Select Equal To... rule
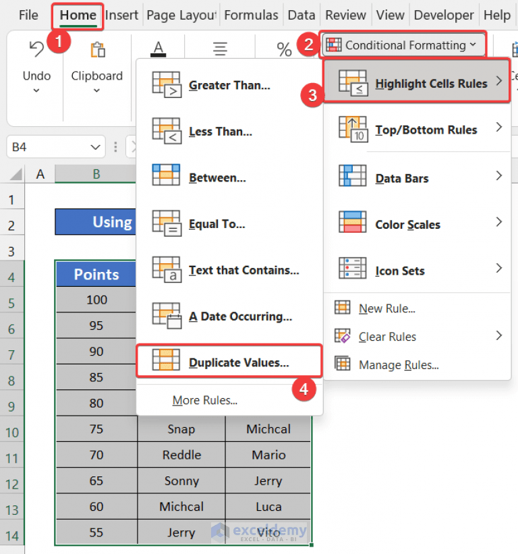Viewport: 518px width, 554px height. (229, 224)
